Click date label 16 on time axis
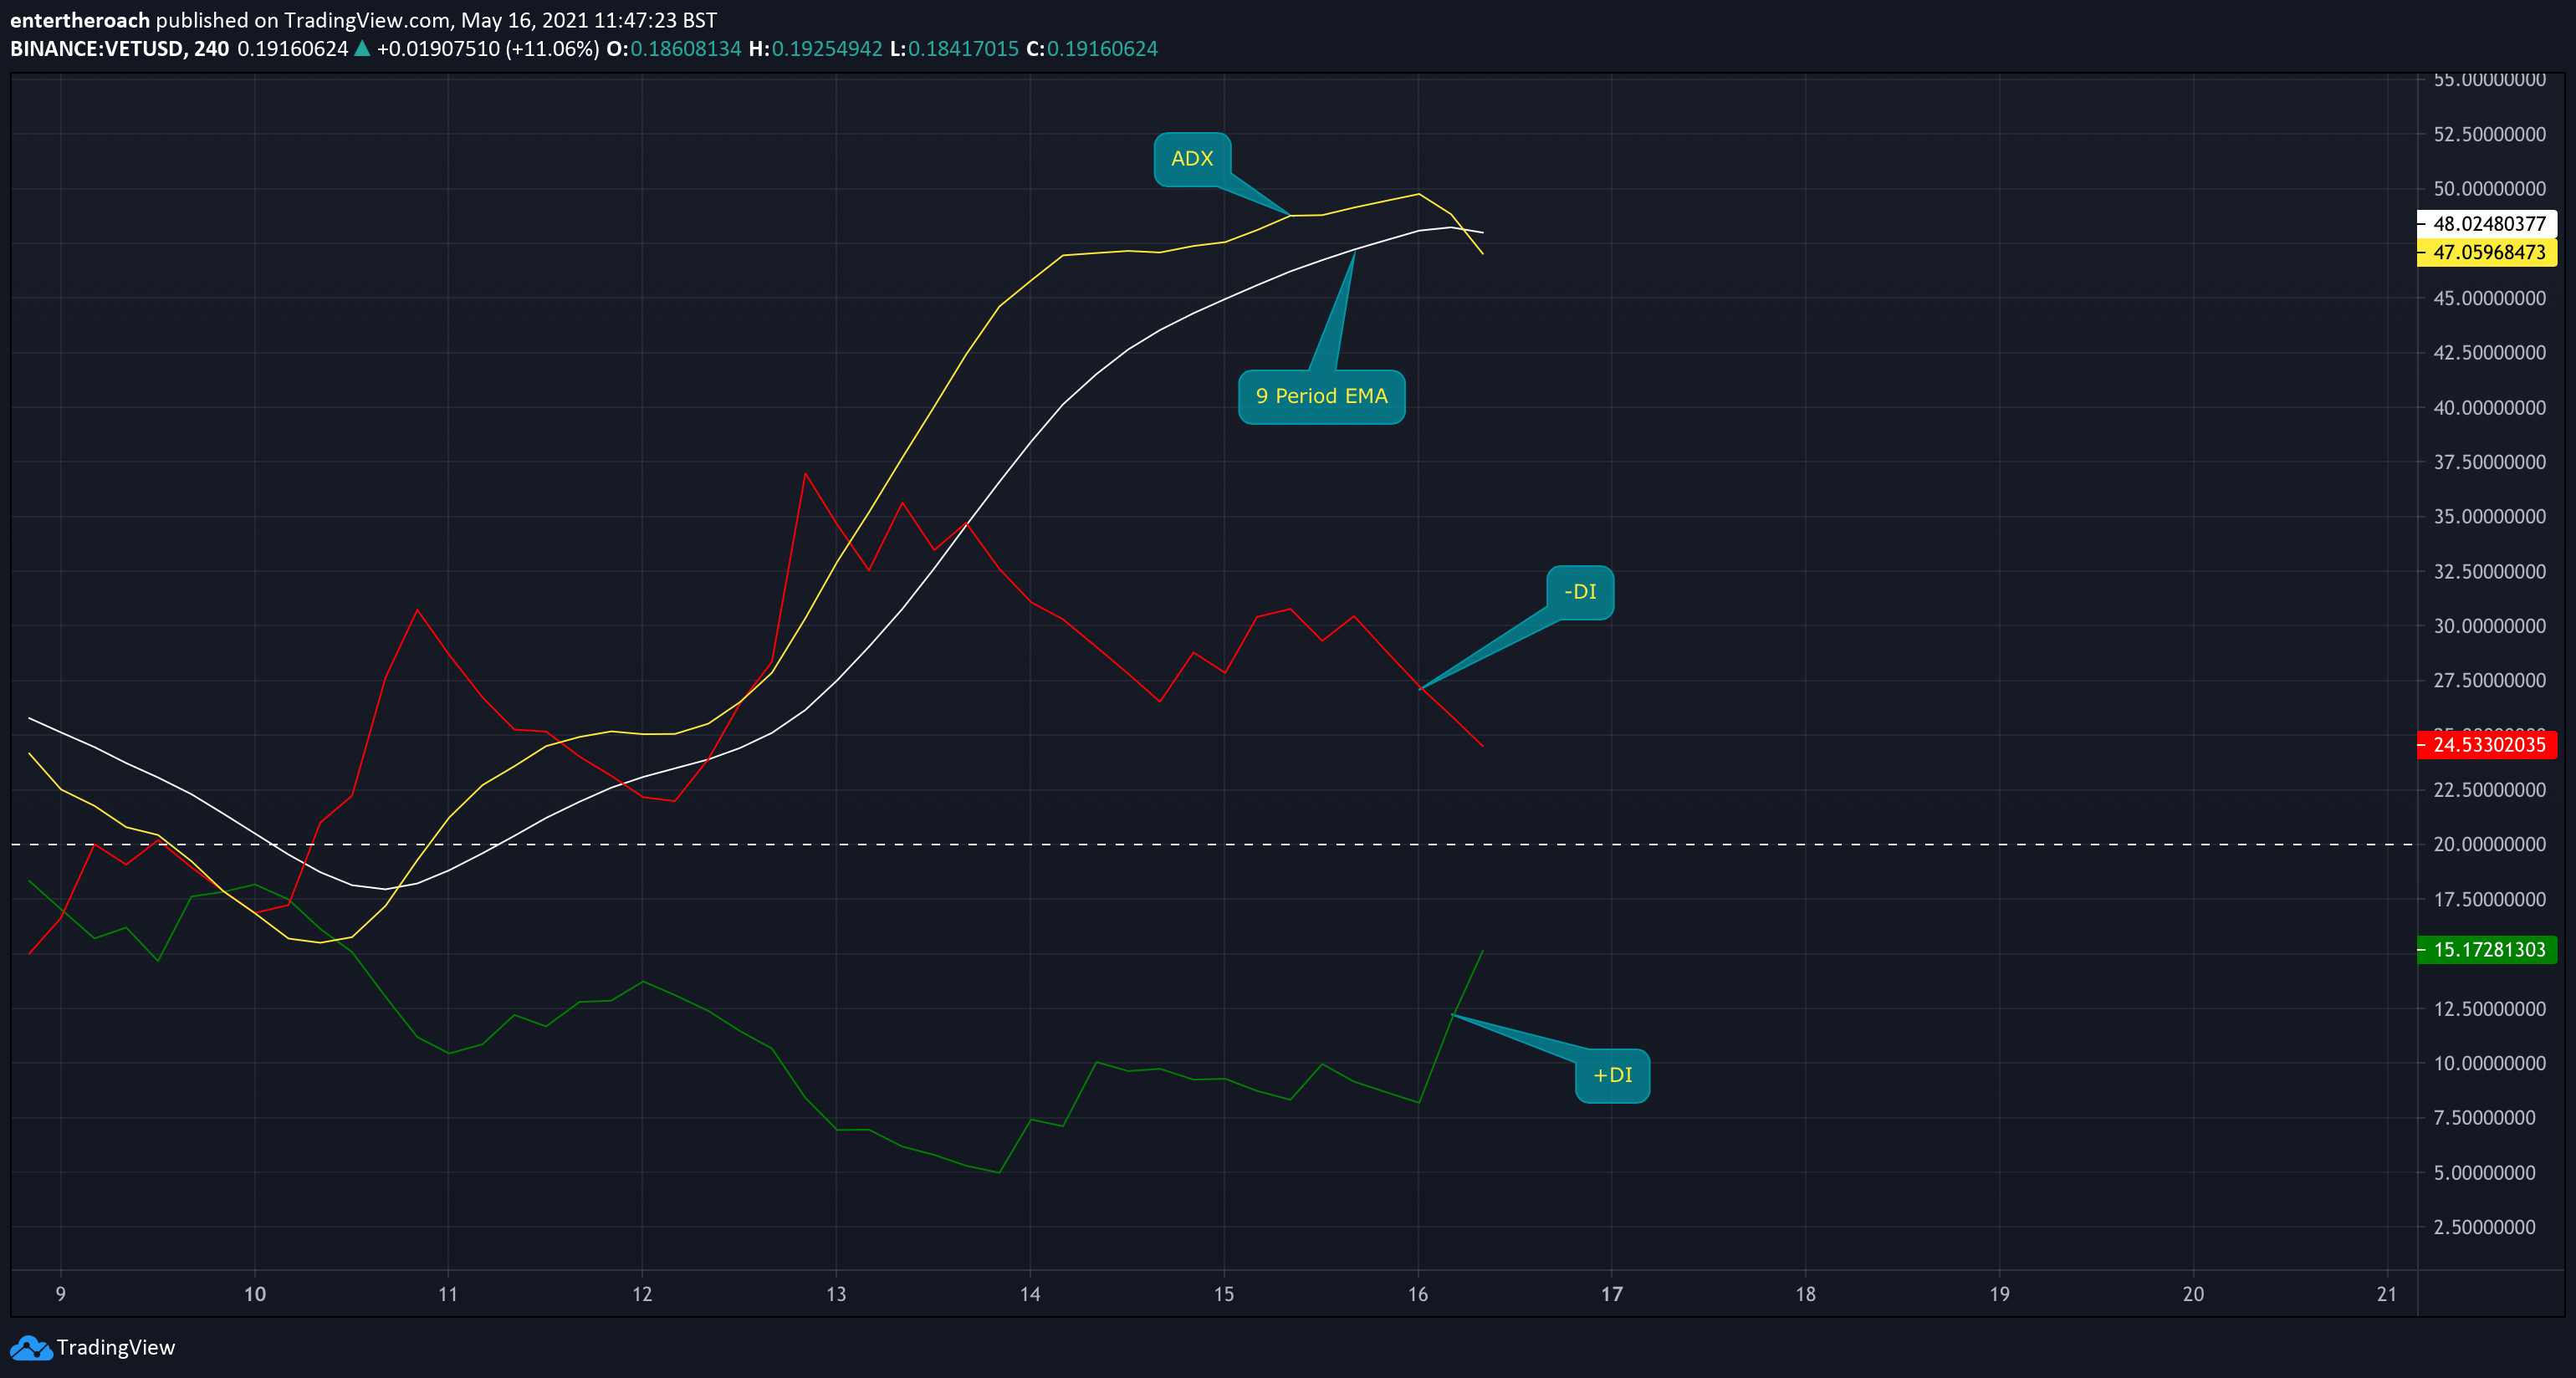Viewport: 2576px width, 1378px height. pyautogui.click(x=1418, y=1294)
